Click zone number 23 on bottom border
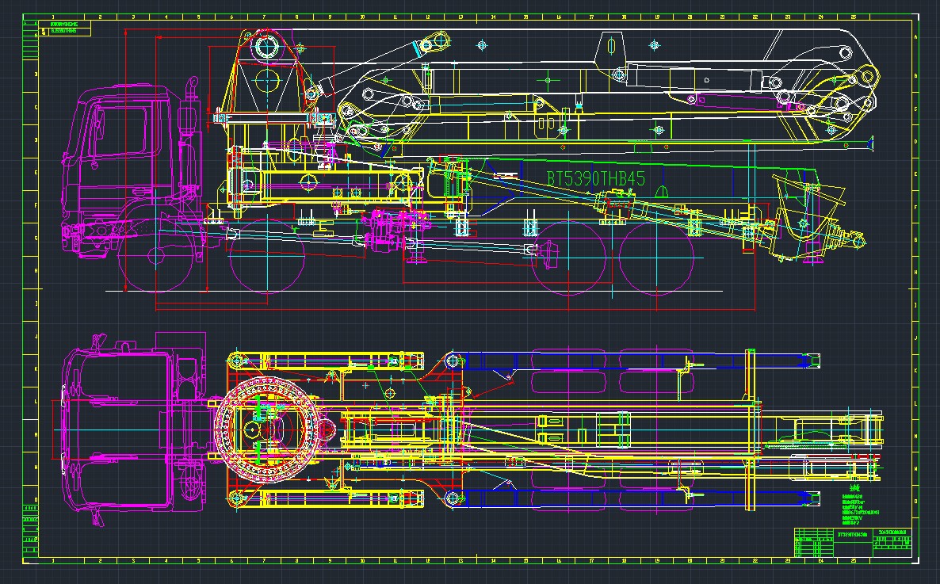This screenshot has width=940, height=584. pos(788,561)
